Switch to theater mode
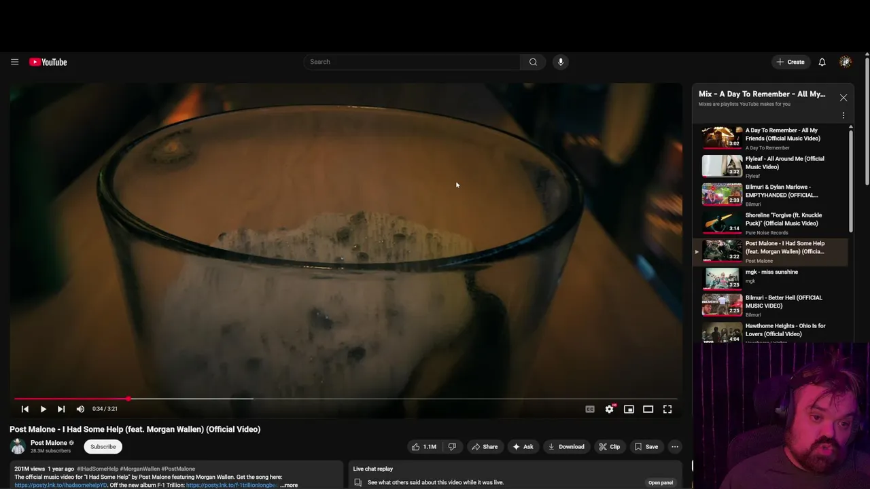870x489 pixels. pyautogui.click(x=648, y=409)
